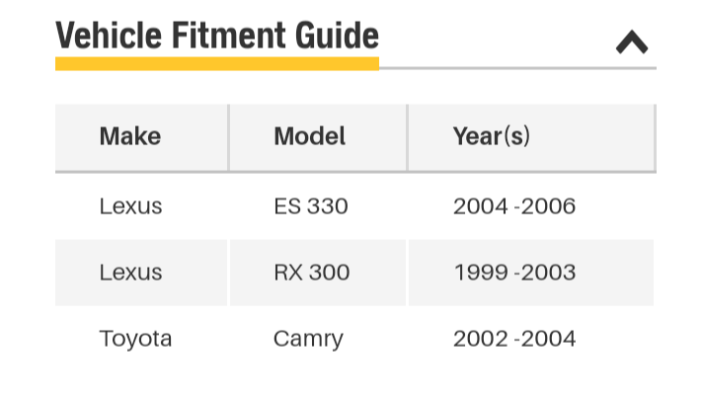Viewport: 703px width, 397px height.
Task: Click the word Fitment in the title
Action: tap(229, 36)
